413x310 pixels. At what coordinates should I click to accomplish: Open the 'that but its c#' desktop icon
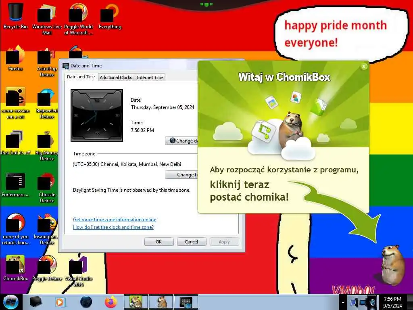coord(16,142)
